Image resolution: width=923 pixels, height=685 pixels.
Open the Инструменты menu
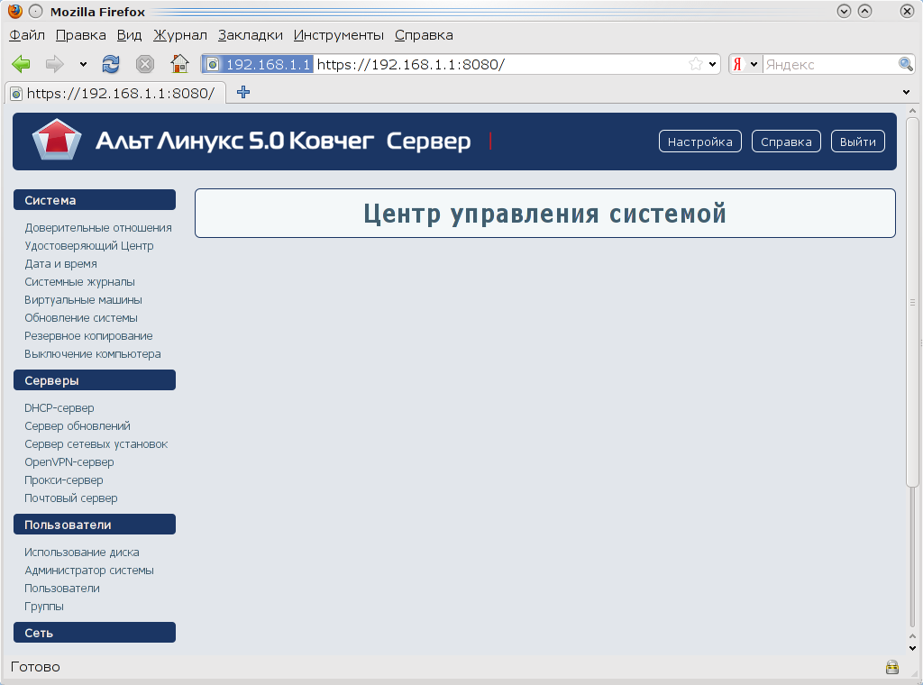(339, 35)
